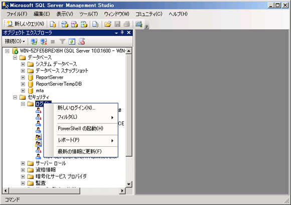Expand the データベース スナップショット folder
Viewport: 291px width, 205px height.
(x=23, y=71)
